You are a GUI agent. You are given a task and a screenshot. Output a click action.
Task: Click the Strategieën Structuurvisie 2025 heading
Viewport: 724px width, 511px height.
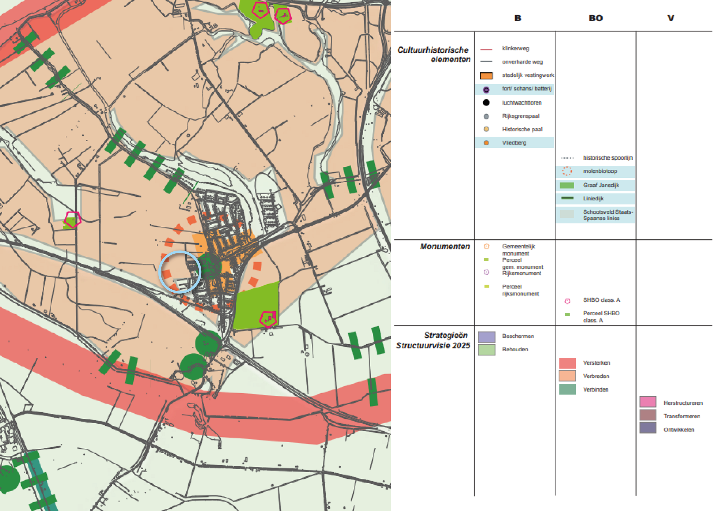433,340
